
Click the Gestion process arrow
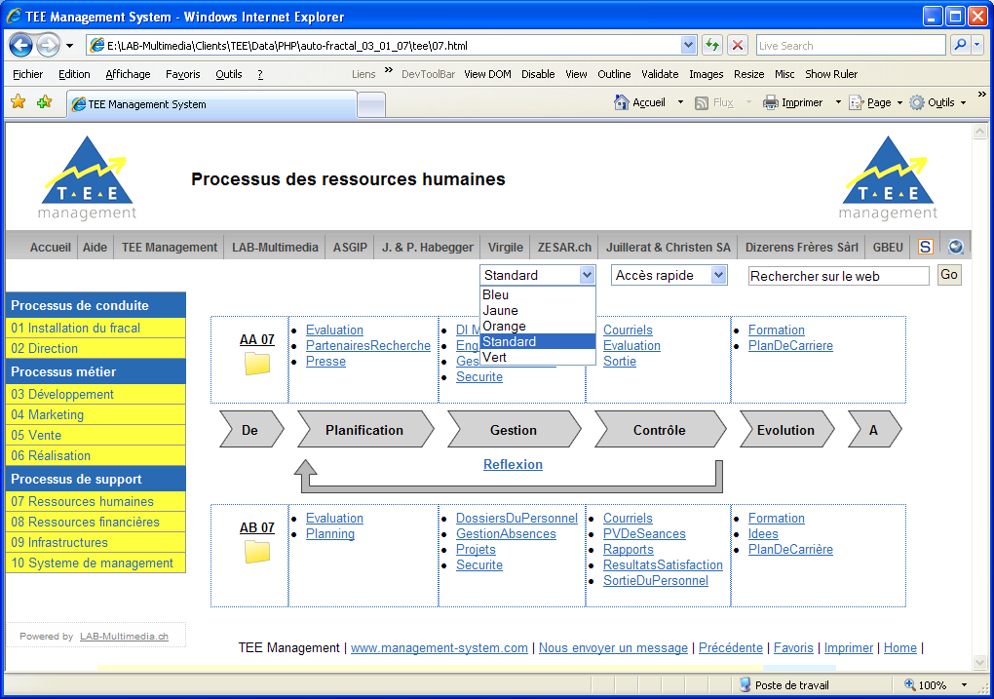[x=514, y=429]
